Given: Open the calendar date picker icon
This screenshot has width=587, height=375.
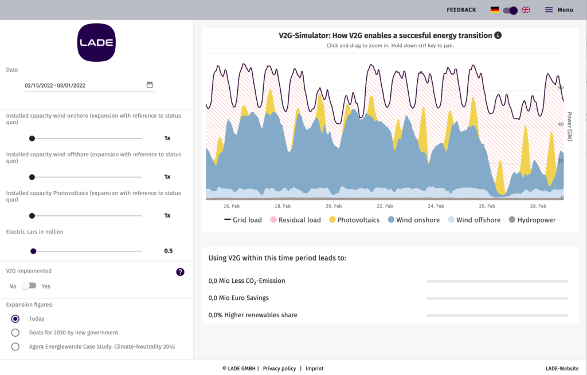Looking at the screenshot, I should (x=150, y=85).
